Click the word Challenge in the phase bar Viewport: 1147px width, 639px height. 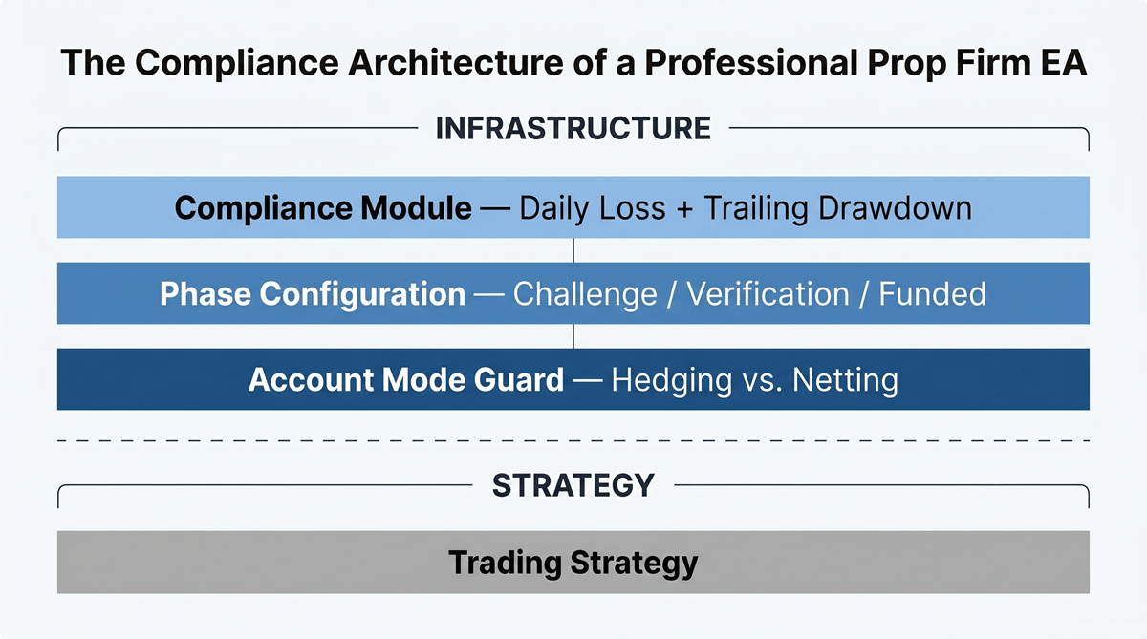click(x=584, y=294)
